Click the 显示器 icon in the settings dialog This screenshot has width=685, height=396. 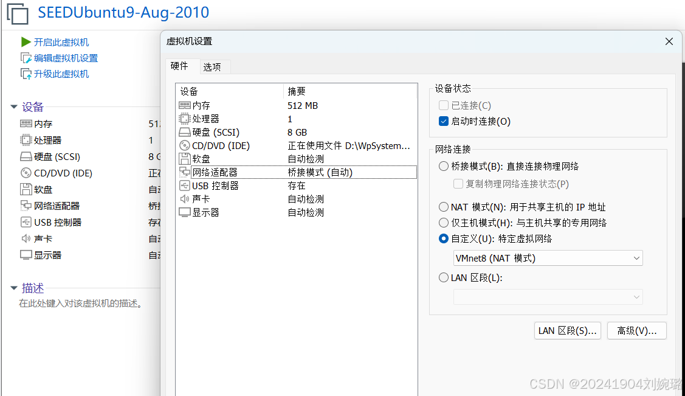tap(185, 212)
